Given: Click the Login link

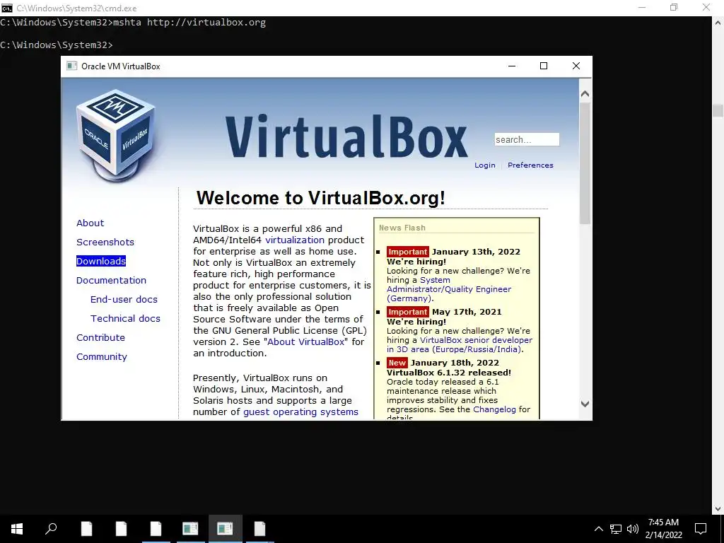Looking at the screenshot, I should click(x=485, y=165).
